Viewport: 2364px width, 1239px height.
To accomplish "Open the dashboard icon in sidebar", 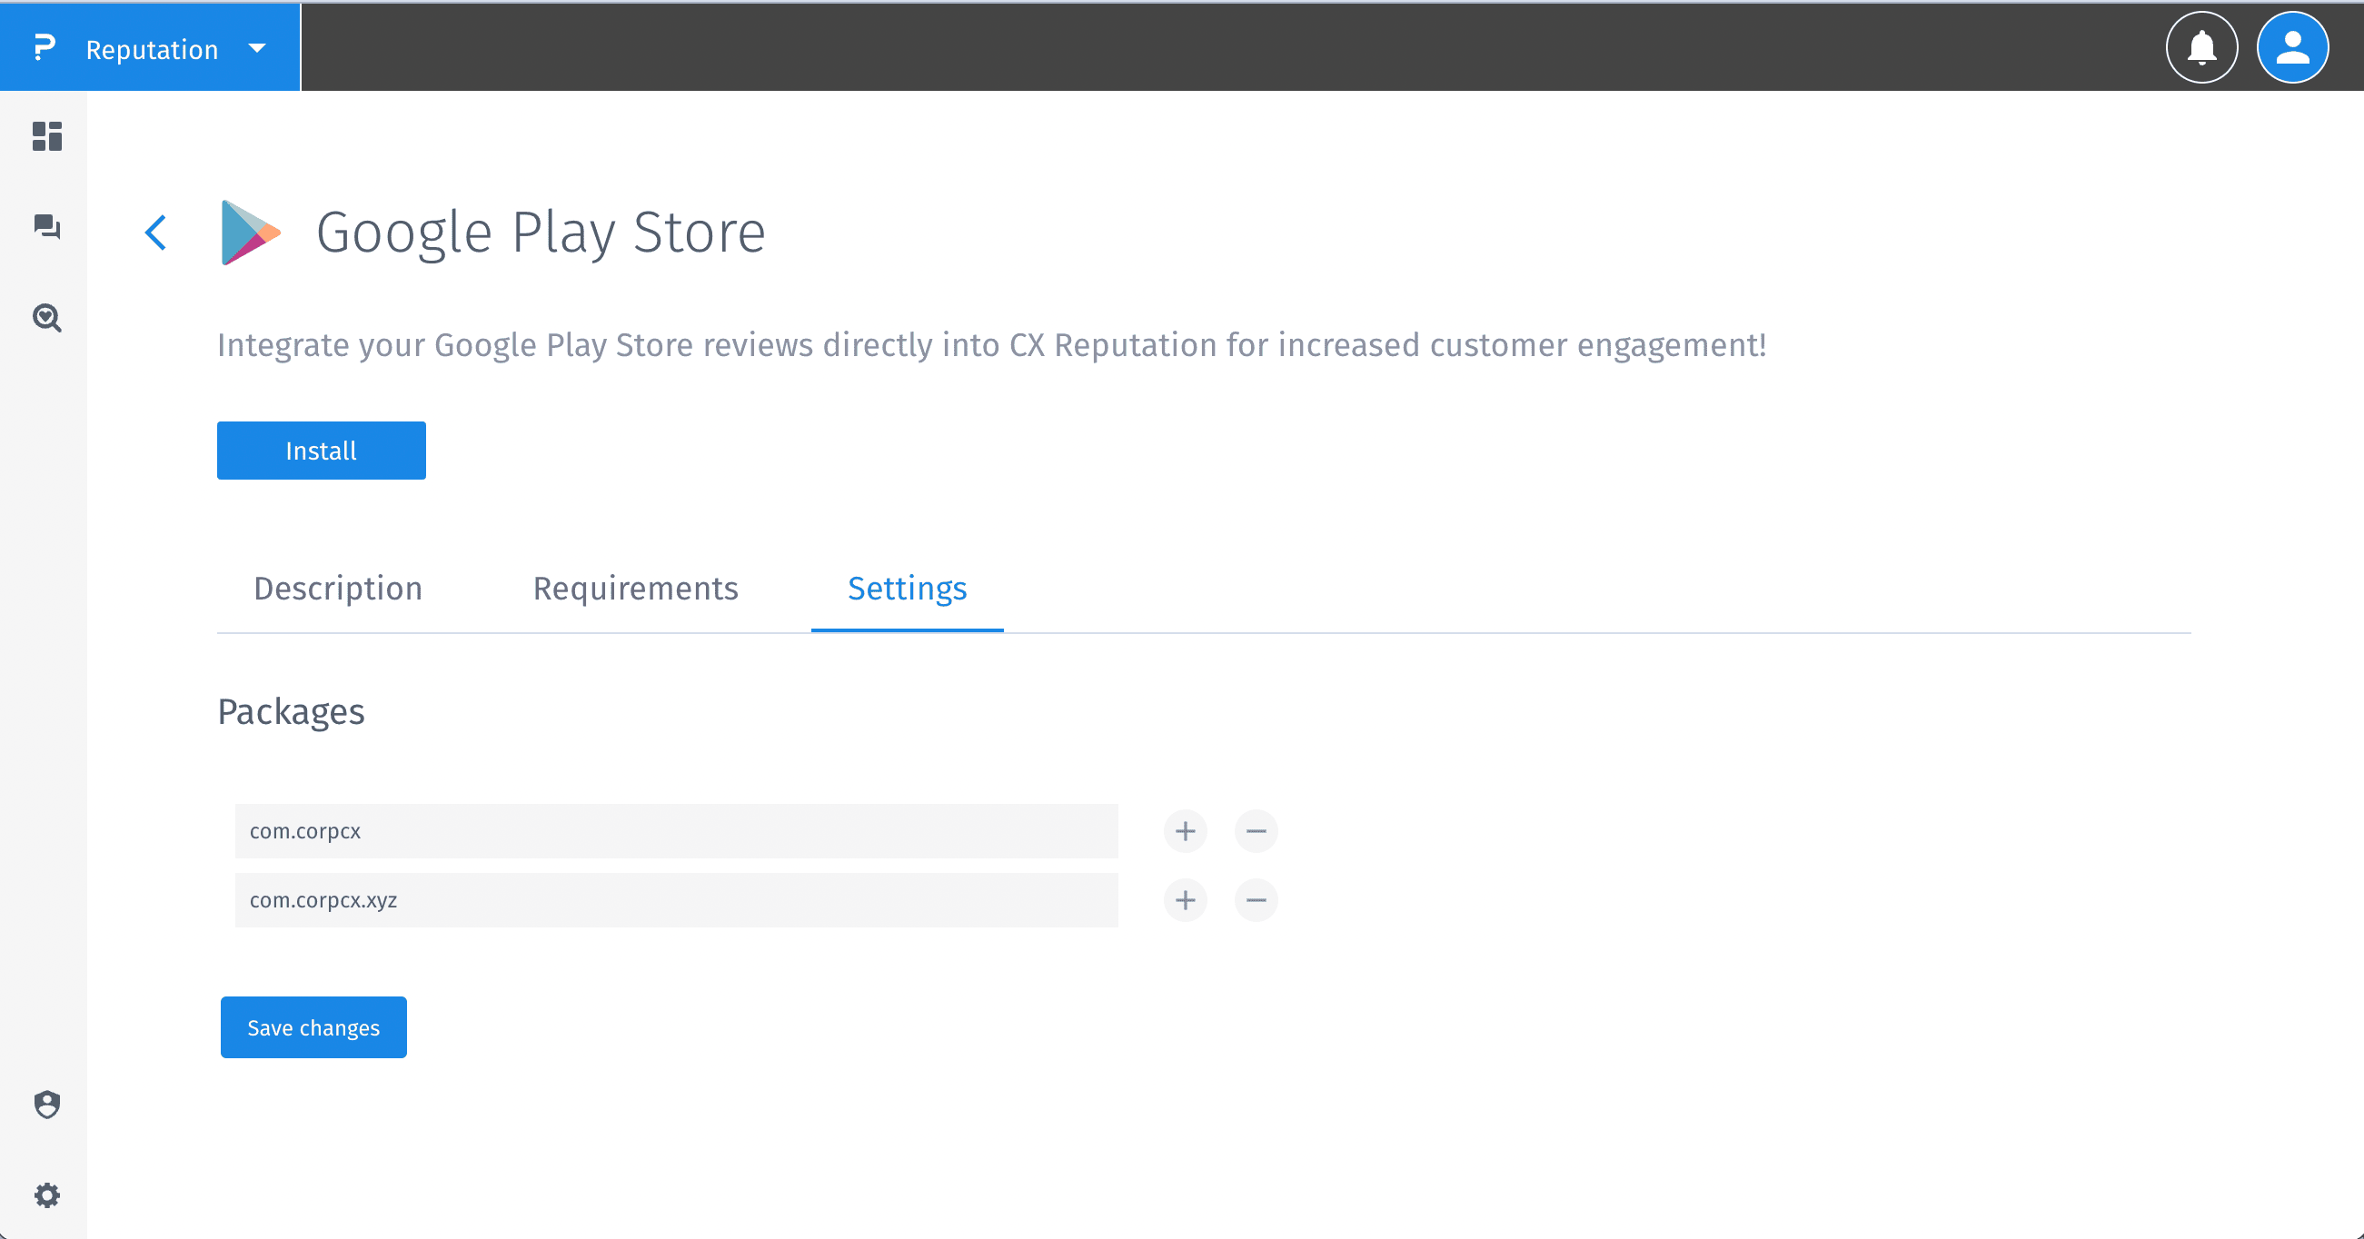I will pos(47,136).
